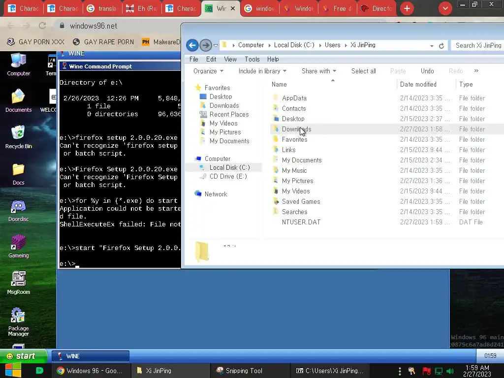Open new browser tab with plus button
Viewport: 504px width, 378px height.
coord(407,8)
